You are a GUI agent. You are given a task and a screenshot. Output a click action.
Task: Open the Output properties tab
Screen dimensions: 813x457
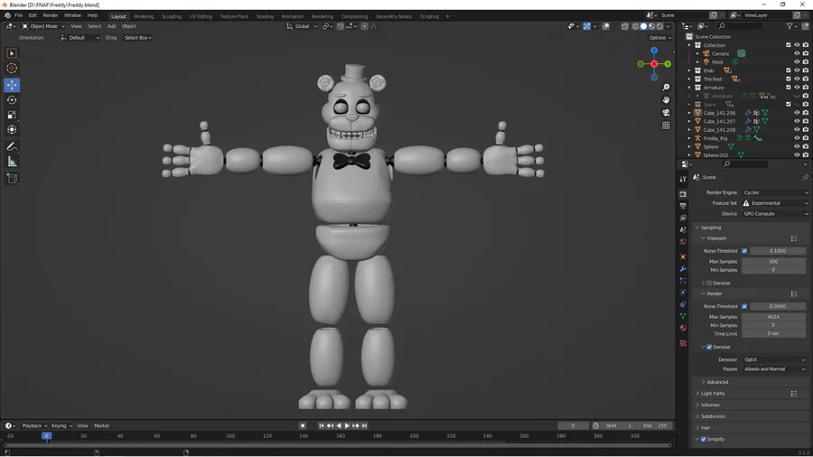pyautogui.click(x=683, y=206)
